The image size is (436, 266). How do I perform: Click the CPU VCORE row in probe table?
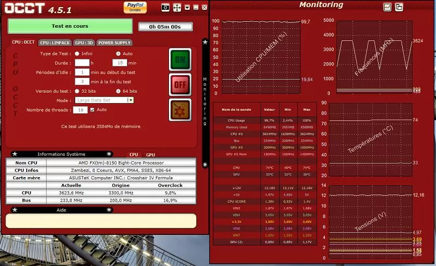click(x=265, y=202)
